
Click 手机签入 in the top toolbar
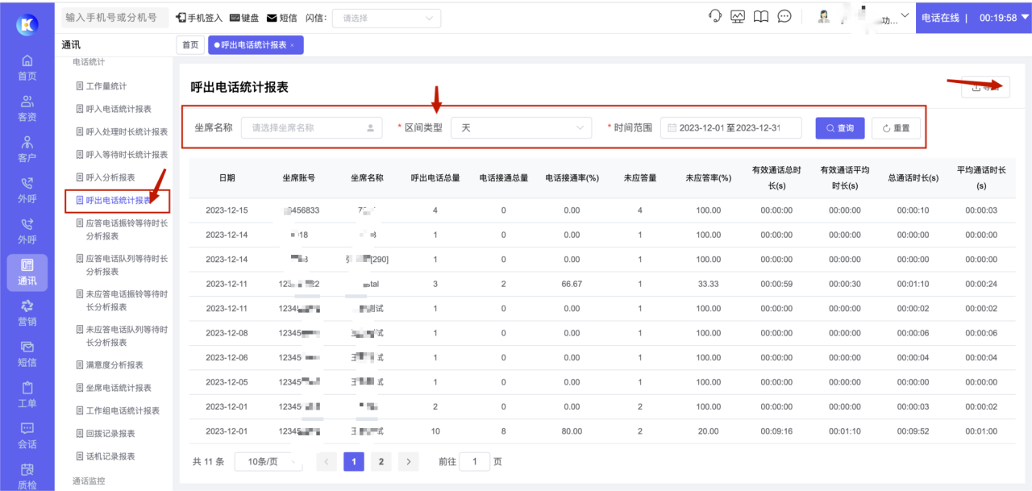click(199, 18)
